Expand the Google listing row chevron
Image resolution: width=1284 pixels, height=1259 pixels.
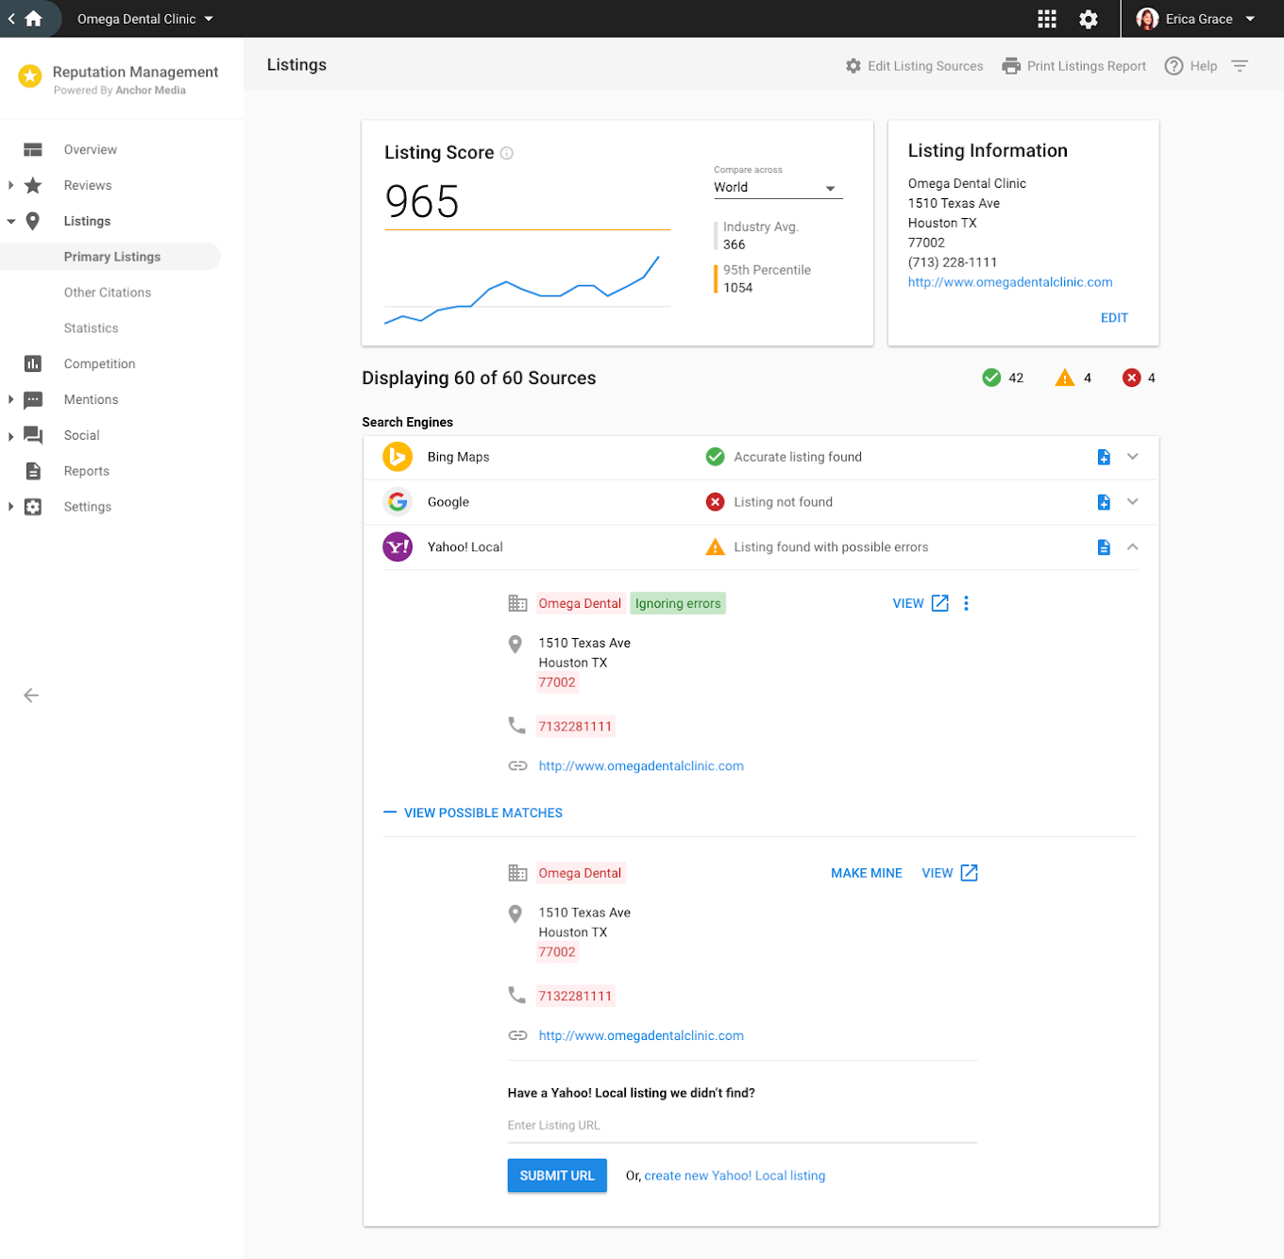point(1133,502)
